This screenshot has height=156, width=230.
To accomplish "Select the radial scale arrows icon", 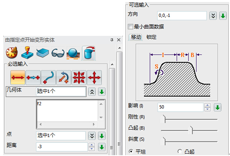I will pyautogui.click(x=79, y=78).
